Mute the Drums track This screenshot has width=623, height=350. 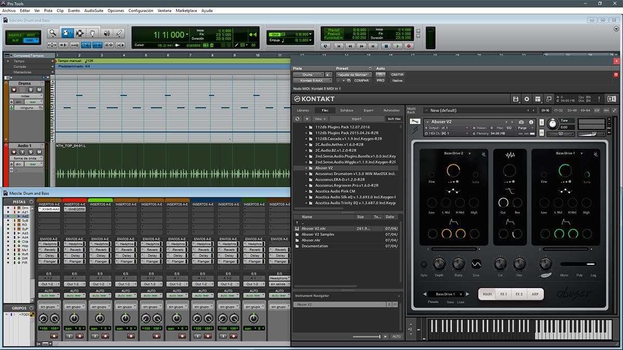point(39,90)
